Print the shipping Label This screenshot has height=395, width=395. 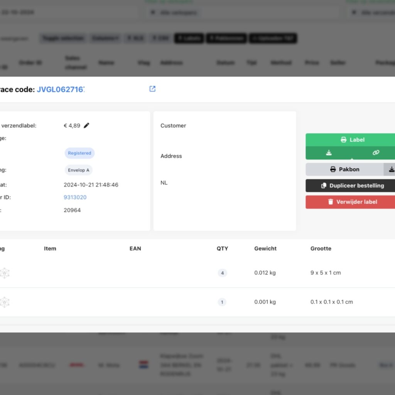pos(352,140)
